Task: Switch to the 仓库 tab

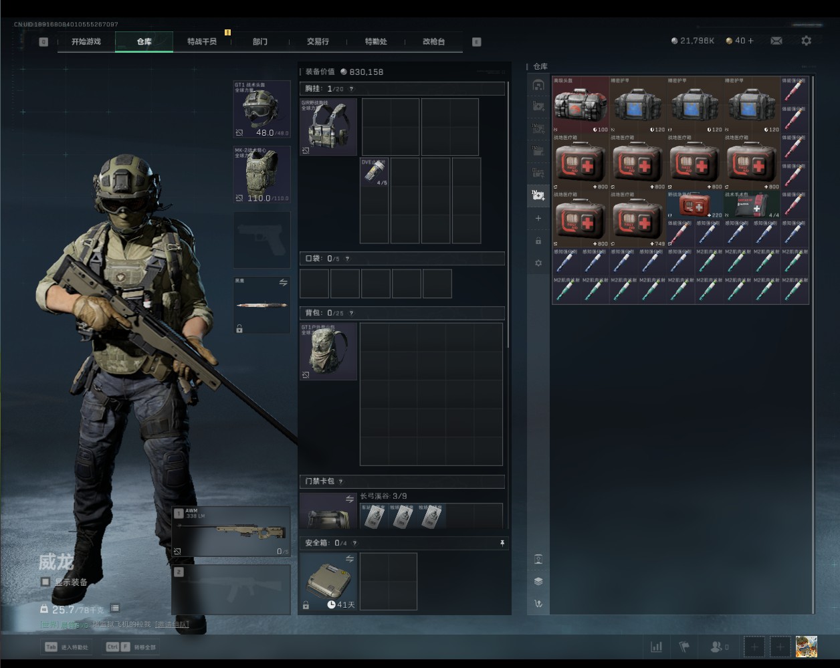Action: tap(144, 41)
